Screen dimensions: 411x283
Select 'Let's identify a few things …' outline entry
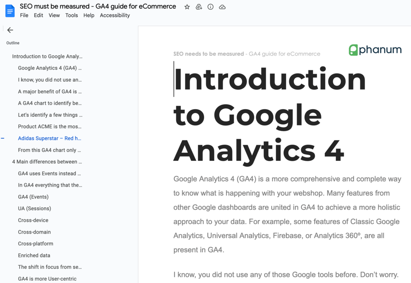point(50,115)
